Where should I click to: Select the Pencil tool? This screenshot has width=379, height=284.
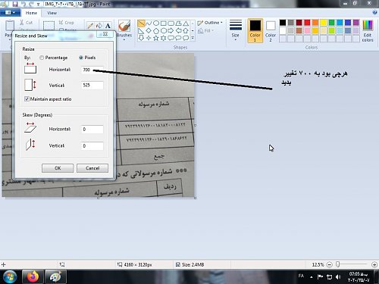click(x=90, y=26)
